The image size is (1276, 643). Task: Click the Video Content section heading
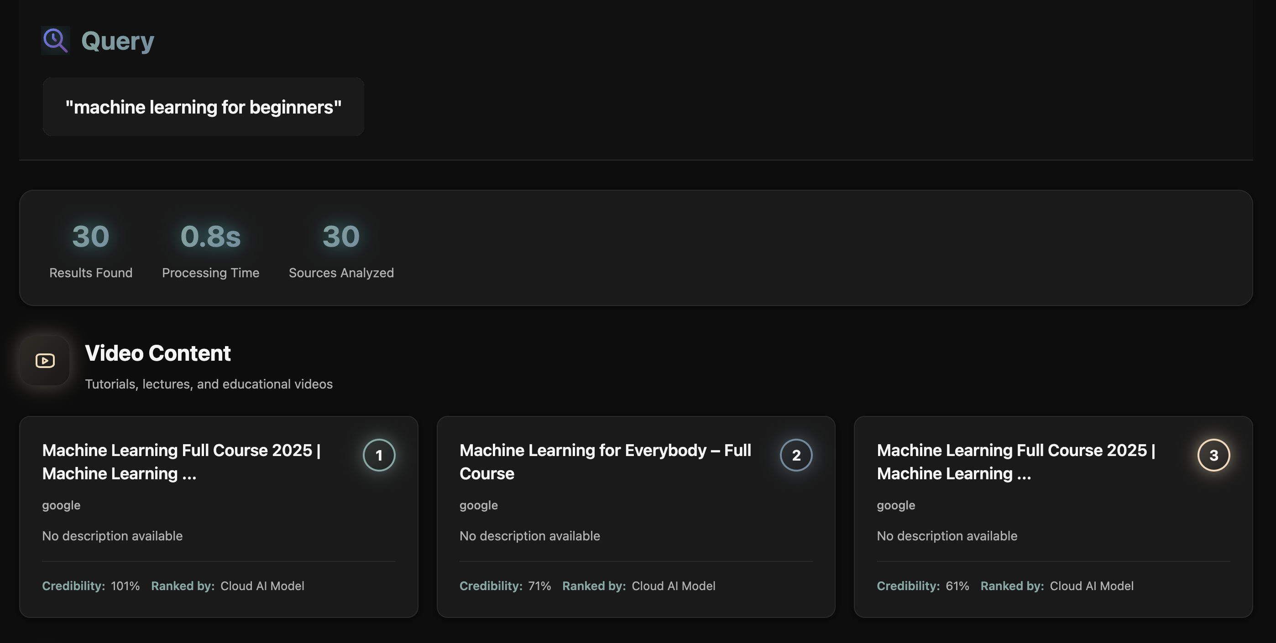click(157, 353)
